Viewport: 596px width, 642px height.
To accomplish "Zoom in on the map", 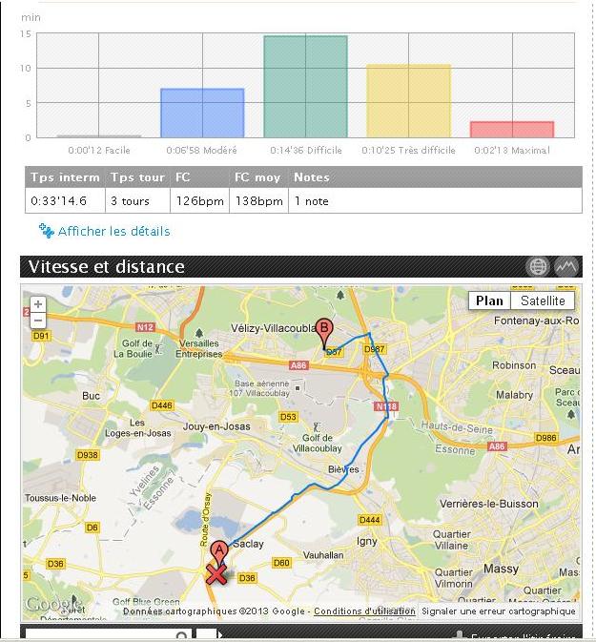I will 38,304.
